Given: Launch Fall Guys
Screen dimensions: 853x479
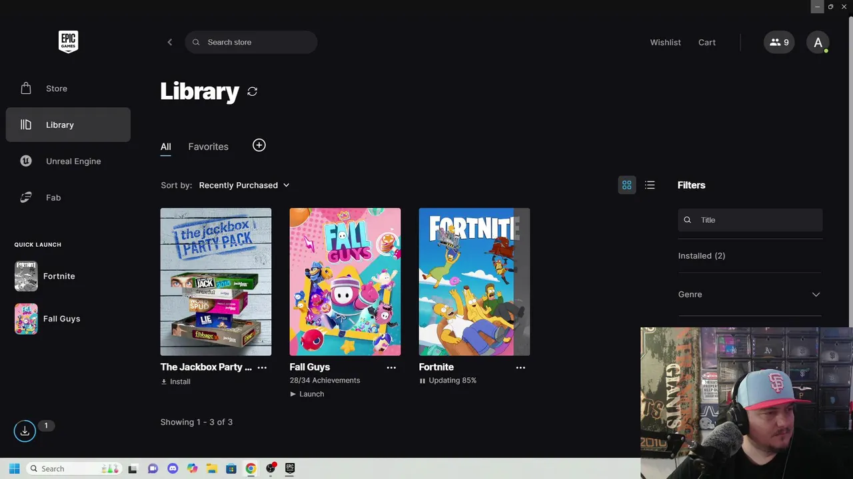Looking at the screenshot, I should [307, 394].
